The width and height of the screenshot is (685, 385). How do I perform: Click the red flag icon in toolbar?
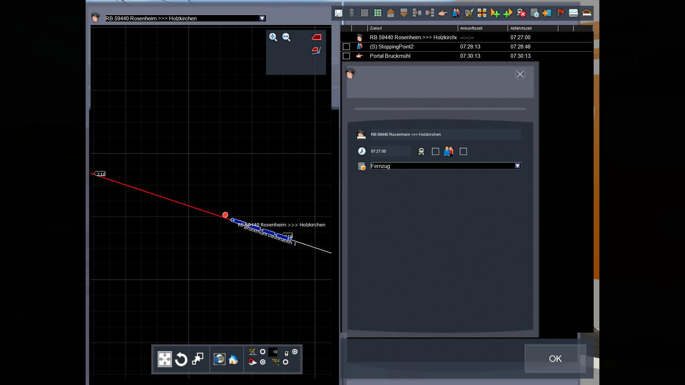560,13
